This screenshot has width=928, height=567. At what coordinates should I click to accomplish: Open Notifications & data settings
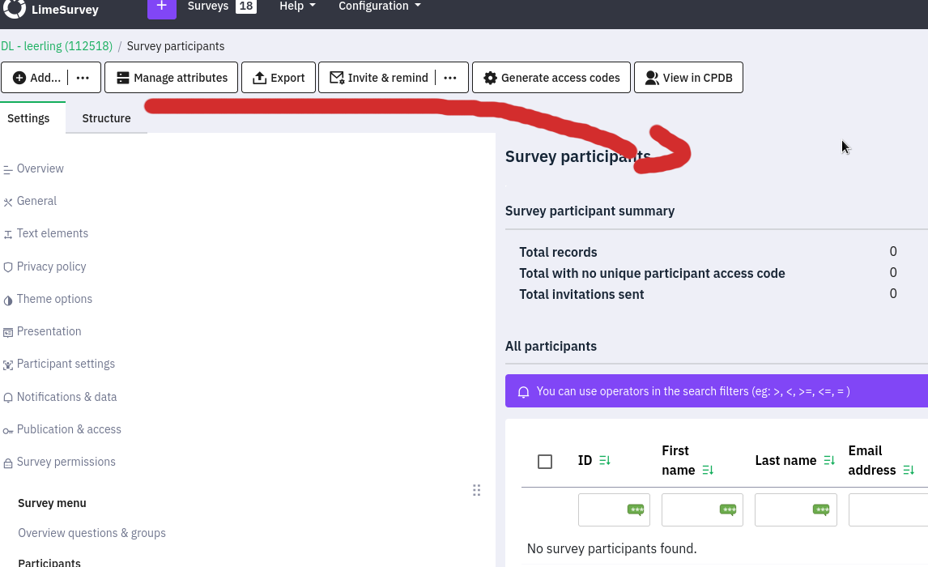[x=66, y=397]
